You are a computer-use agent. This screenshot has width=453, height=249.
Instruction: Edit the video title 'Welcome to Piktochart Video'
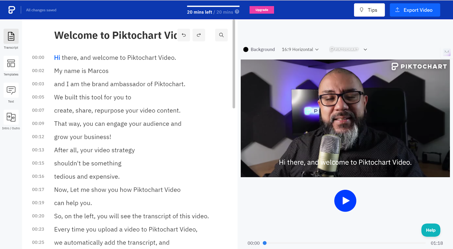[x=116, y=35]
